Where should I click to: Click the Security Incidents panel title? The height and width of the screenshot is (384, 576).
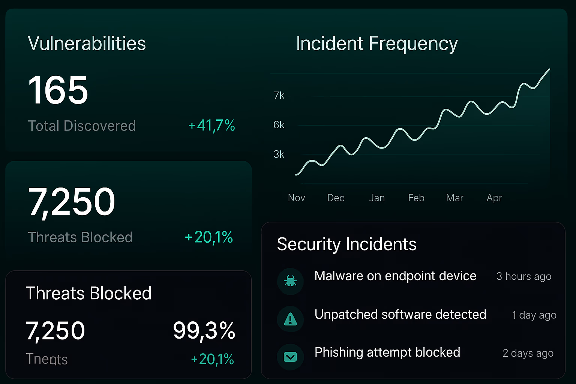coord(346,244)
